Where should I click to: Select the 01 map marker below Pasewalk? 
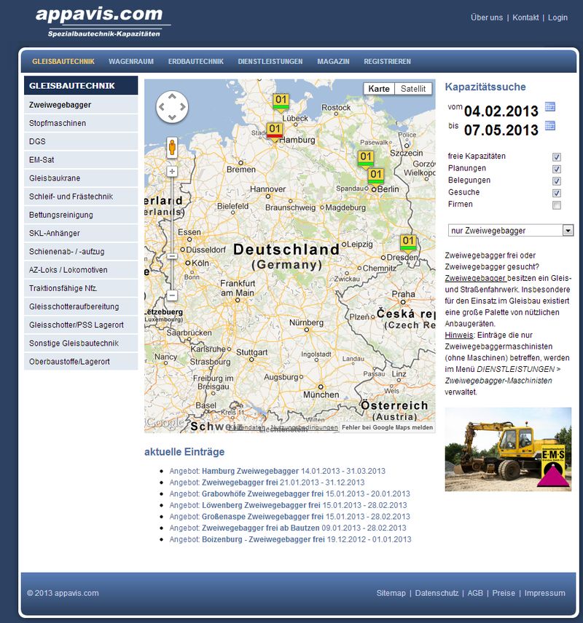tap(365, 159)
